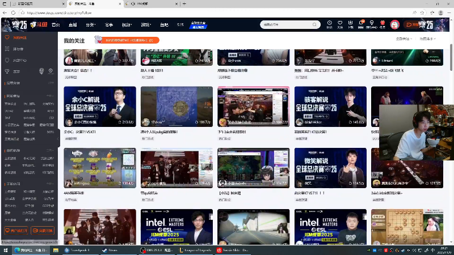This screenshot has height=255, width=454.
Task: Open the follow heart icon in header
Action: point(340,24)
